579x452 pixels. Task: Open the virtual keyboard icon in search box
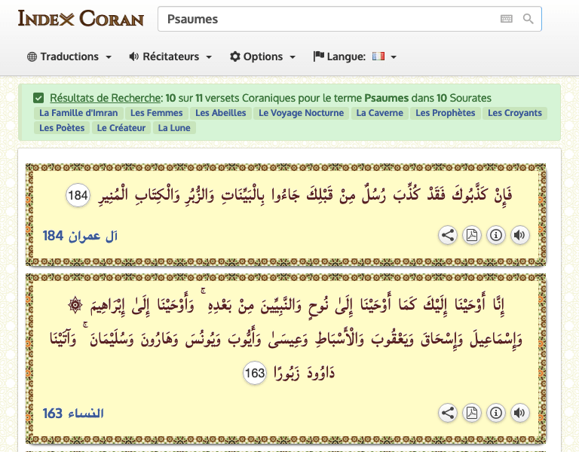(507, 19)
